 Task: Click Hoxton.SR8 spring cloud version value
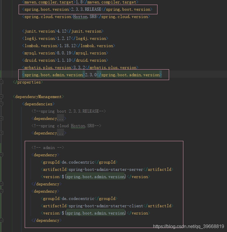click(85, 17)
